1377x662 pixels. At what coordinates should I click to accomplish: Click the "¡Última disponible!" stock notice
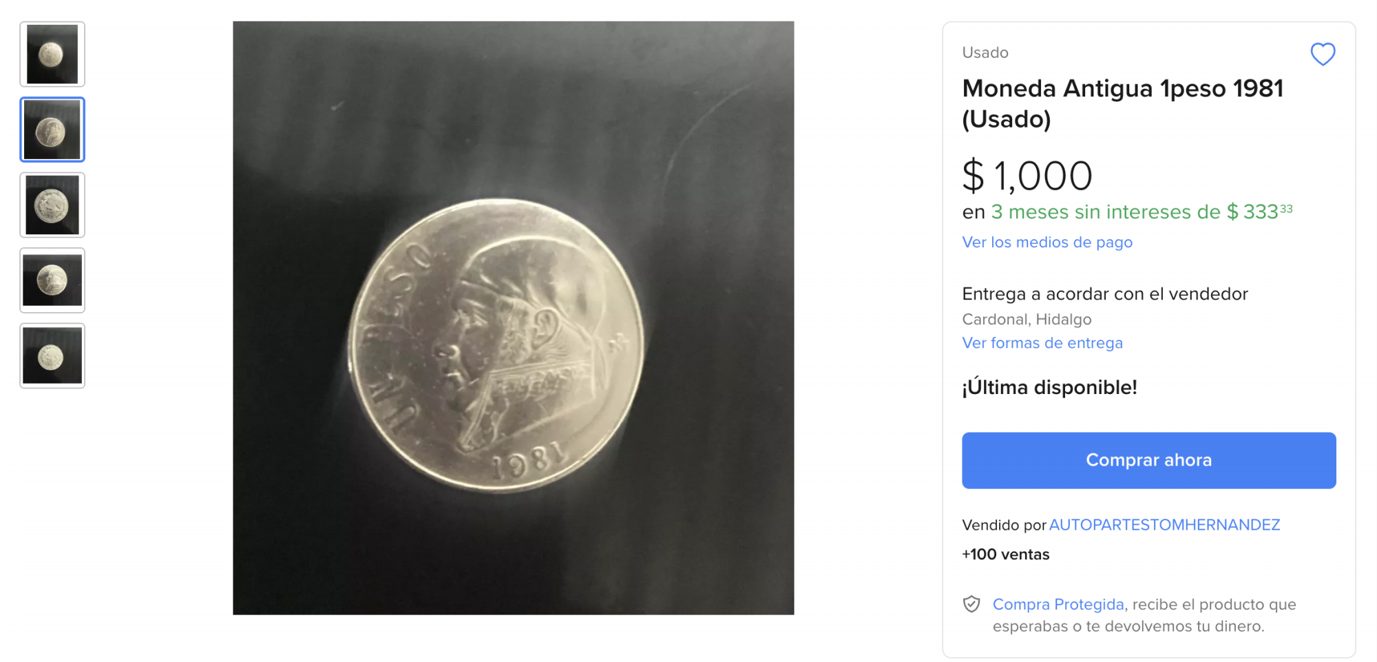(x=1049, y=387)
